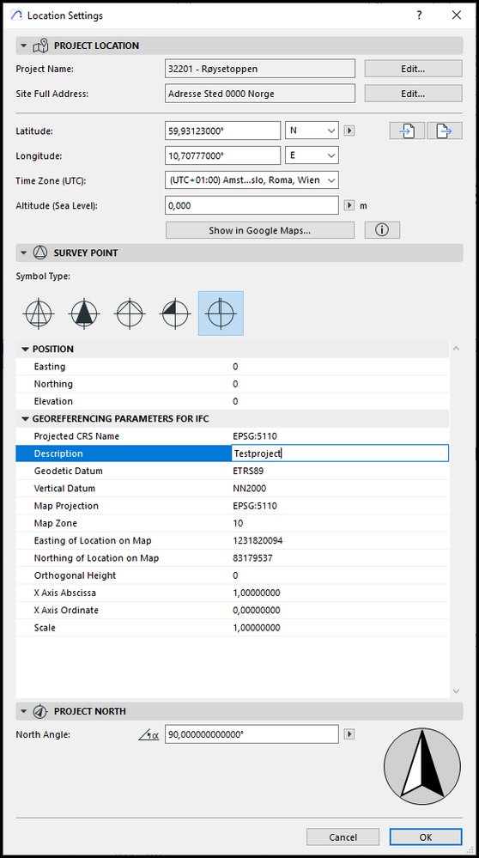Click the import location file icon

click(x=407, y=131)
